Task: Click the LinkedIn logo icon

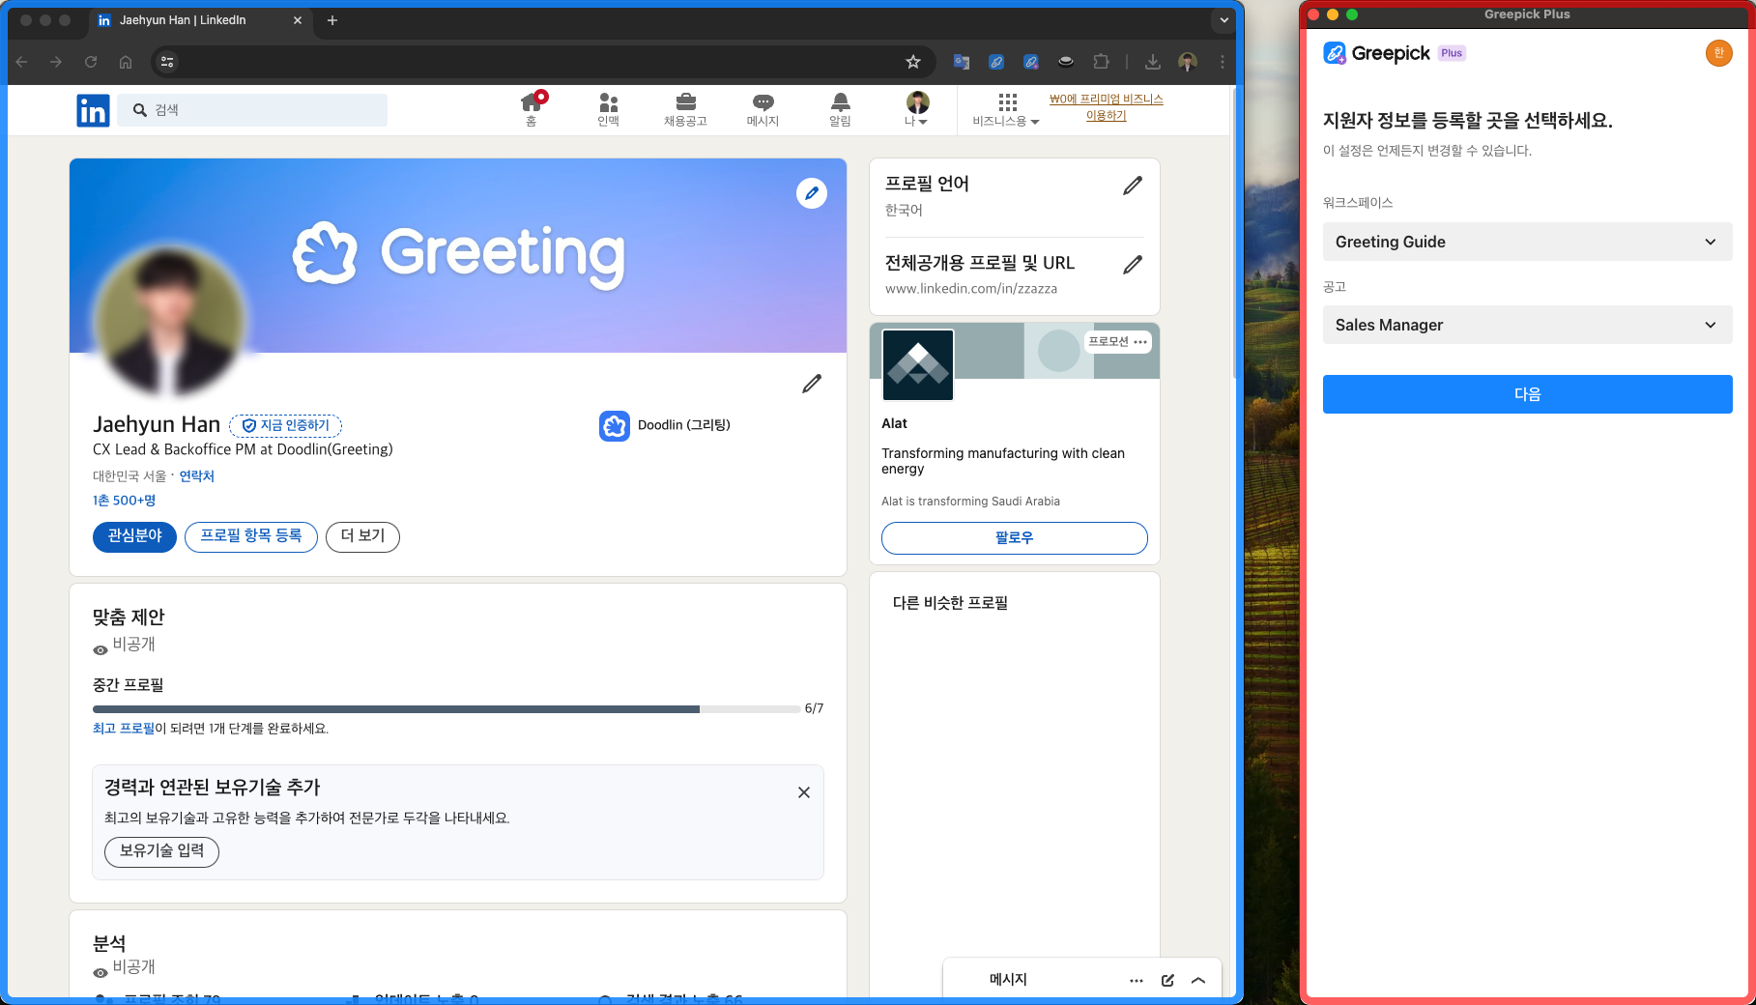Action: (93, 110)
